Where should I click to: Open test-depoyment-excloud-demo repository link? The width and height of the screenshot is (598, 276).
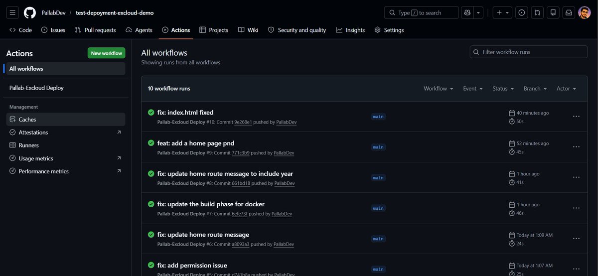tap(115, 12)
